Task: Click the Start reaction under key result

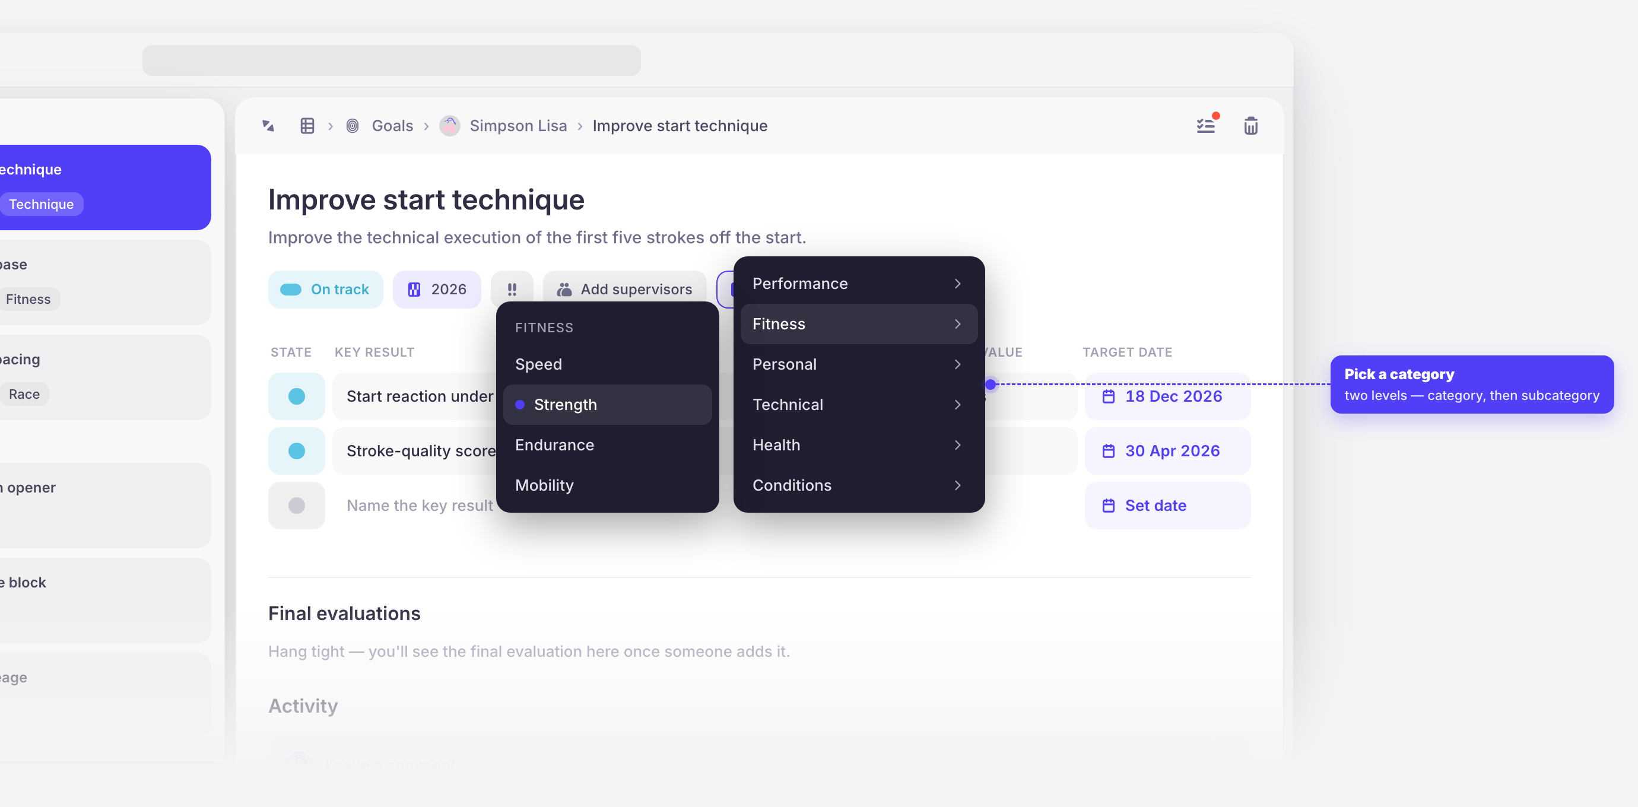Action: coord(420,396)
